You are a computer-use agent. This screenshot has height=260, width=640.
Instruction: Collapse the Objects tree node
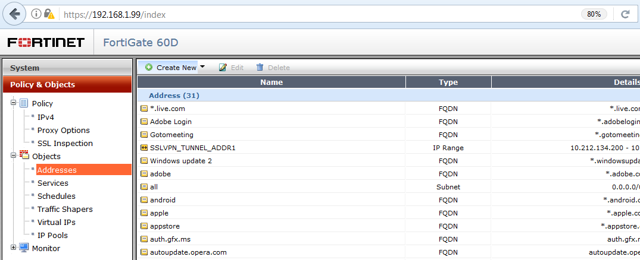click(x=14, y=156)
